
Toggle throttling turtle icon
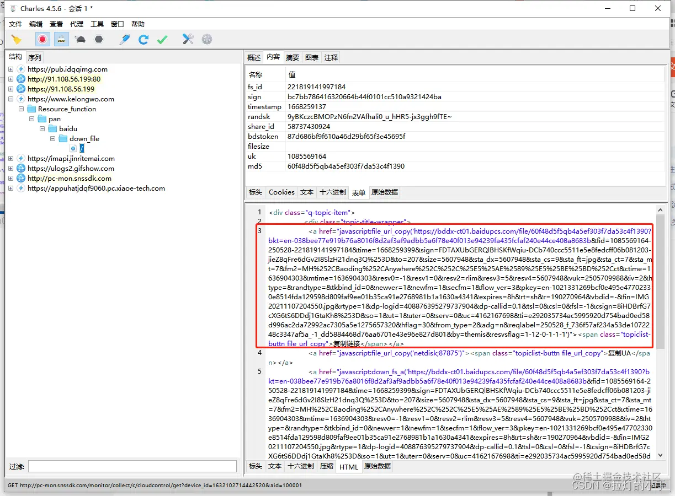81,39
